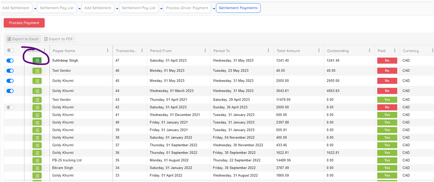434x182 pixels.
Task: Open actions menu for transaction 46 row
Action: click(37, 71)
